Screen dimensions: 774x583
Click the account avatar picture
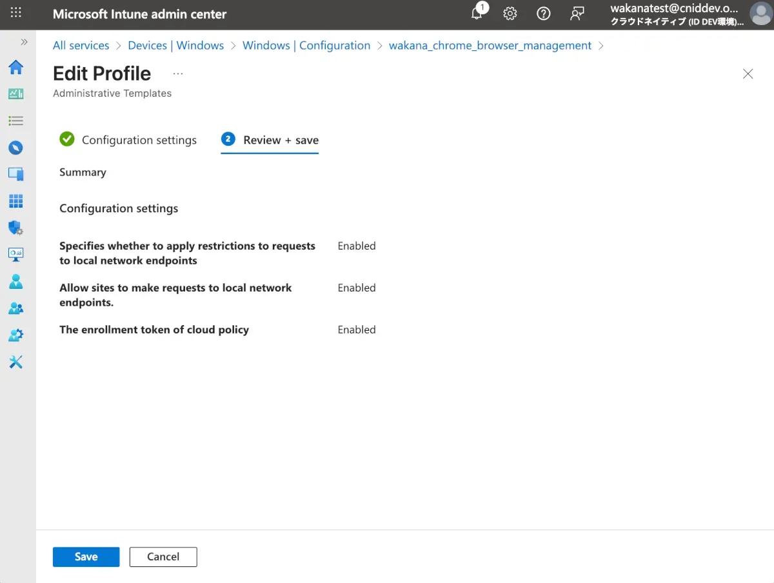click(x=761, y=14)
